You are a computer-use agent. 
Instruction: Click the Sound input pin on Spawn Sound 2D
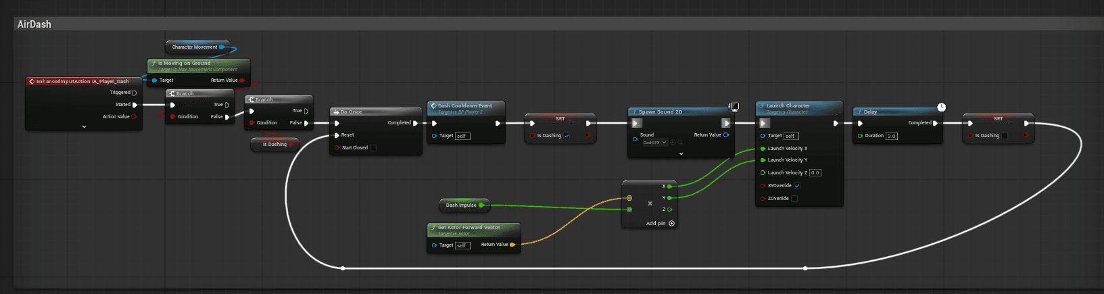click(635, 139)
